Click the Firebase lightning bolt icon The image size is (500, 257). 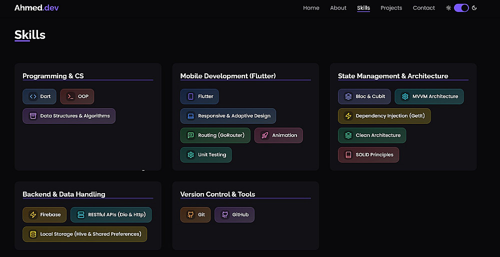pyautogui.click(x=33, y=215)
